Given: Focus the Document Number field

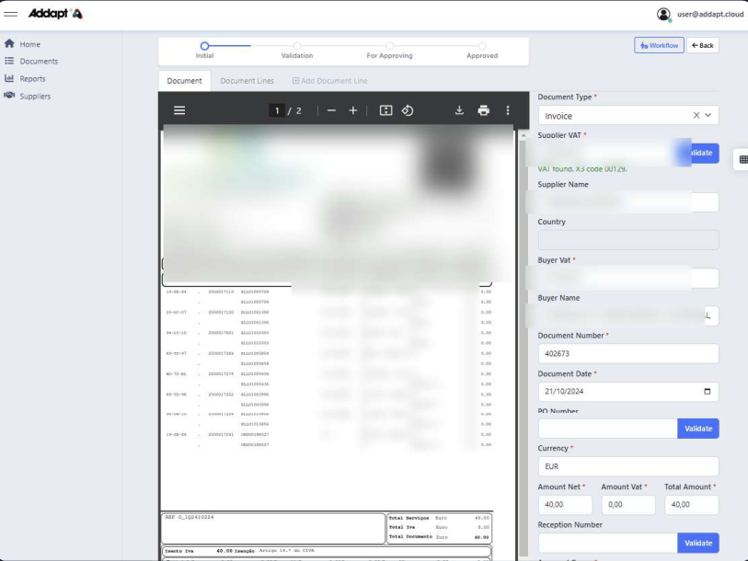Looking at the screenshot, I should click(628, 353).
